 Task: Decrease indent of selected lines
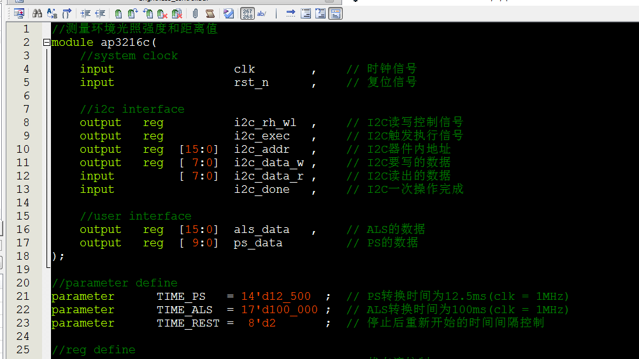(x=100, y=13)
